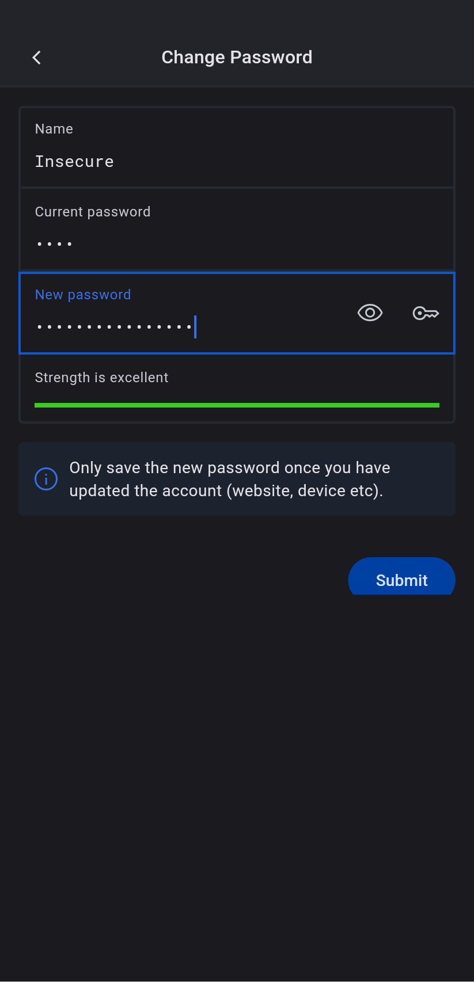Focus the current password masked dots
474x982 pixels.
(54, 244)
